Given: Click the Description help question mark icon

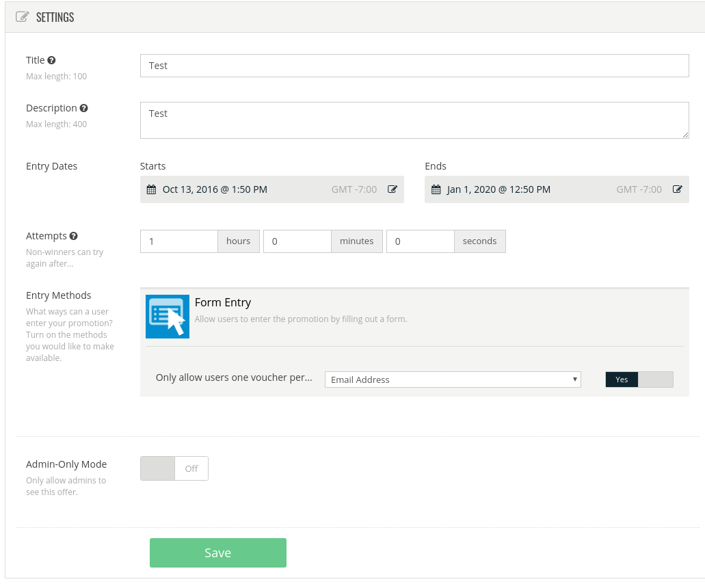Looking at the screenshot, I should (x=84, y=108).
